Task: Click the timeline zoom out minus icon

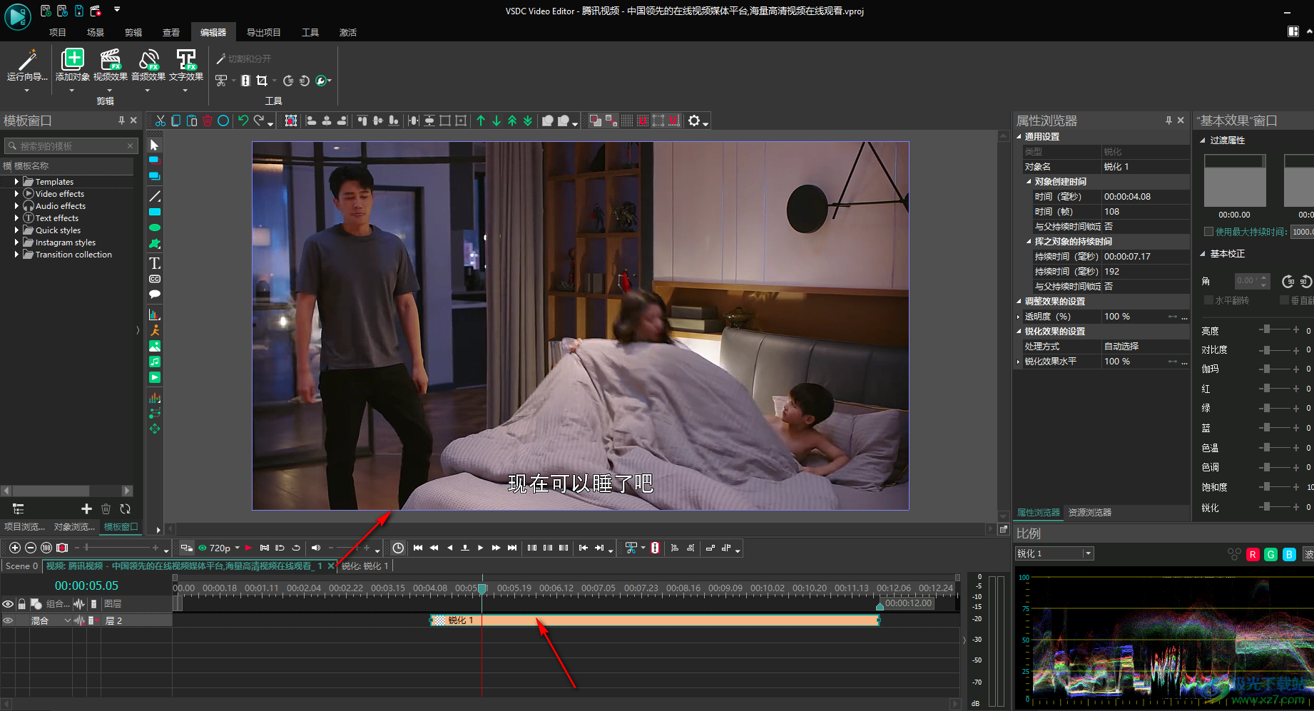Action: pyautogui.click(x=30, y=548)
